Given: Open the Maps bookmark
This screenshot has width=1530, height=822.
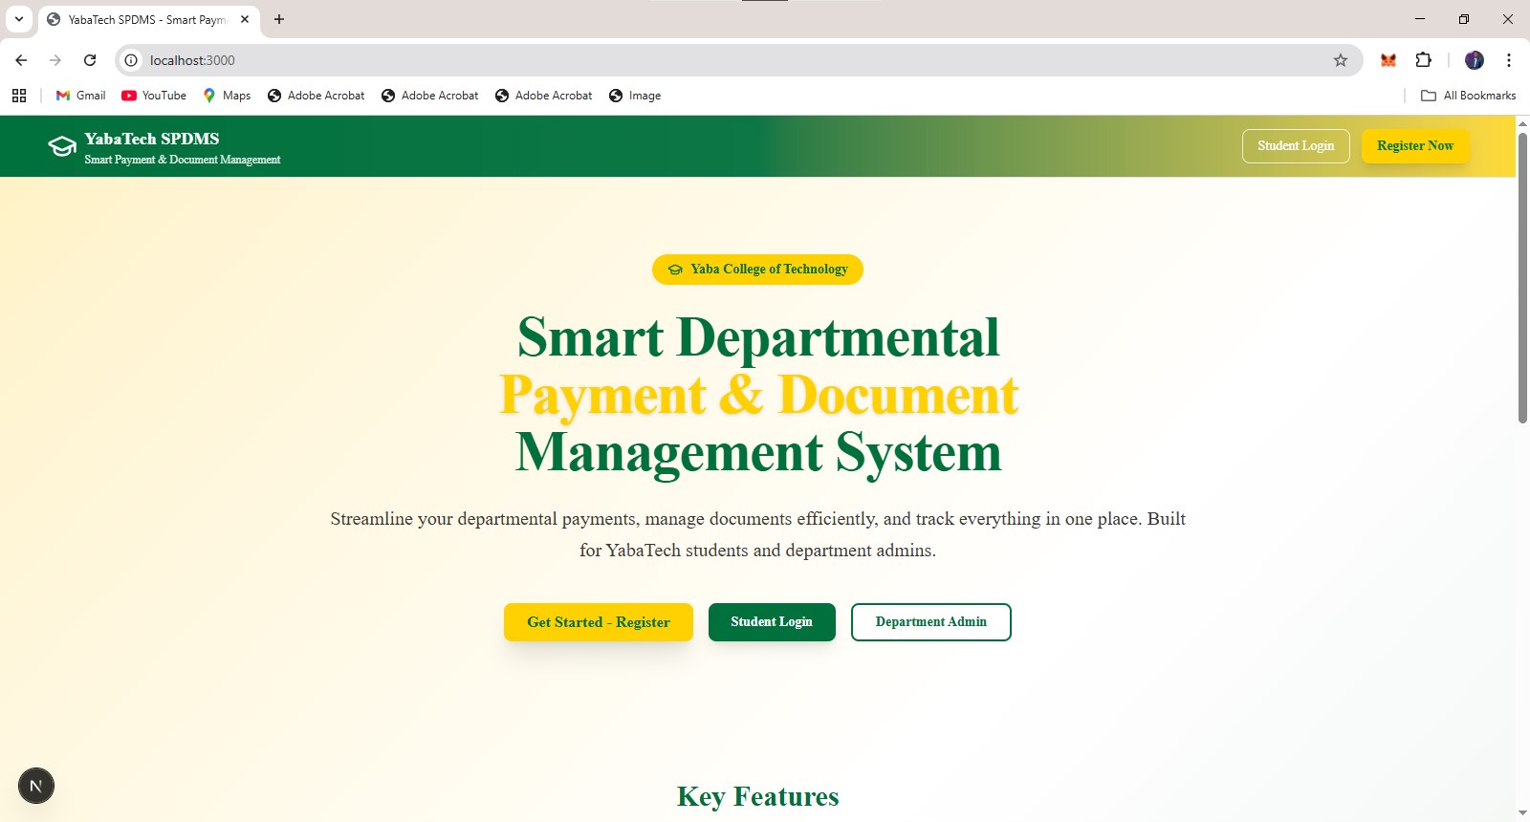Looking at the screenshot, I should pyautogui.click(x=227, y=96).
